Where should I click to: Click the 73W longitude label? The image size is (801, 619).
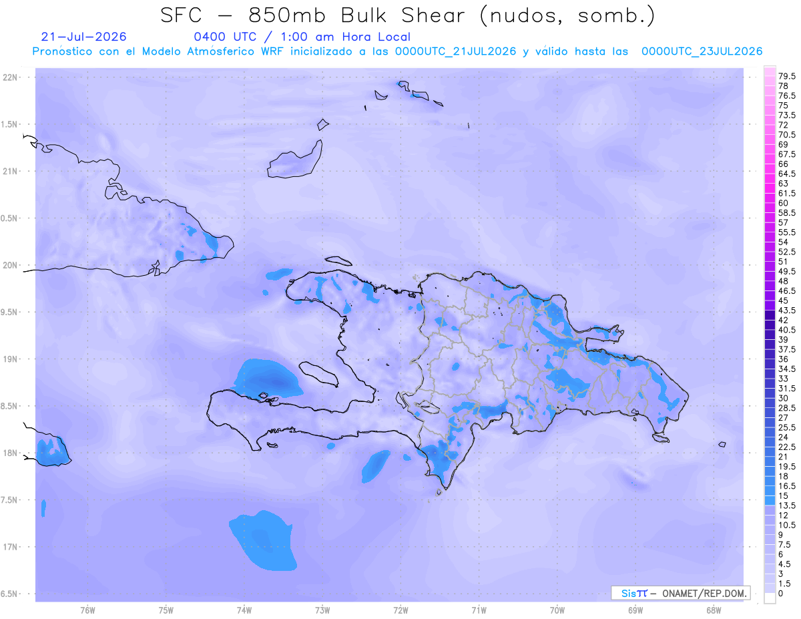pyautogui.click(x=322, y=610)
